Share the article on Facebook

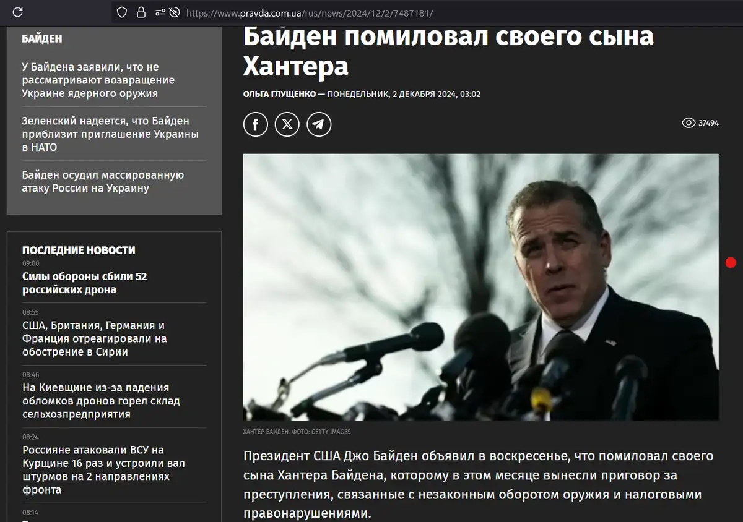tap(255, 124)
